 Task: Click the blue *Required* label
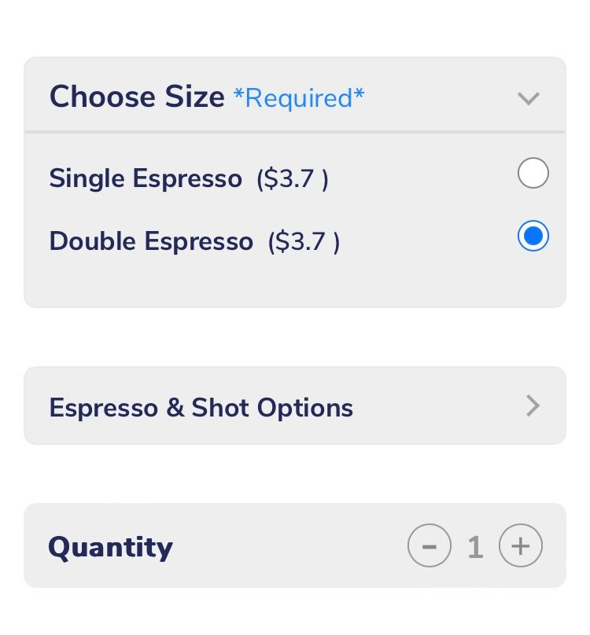299,98
